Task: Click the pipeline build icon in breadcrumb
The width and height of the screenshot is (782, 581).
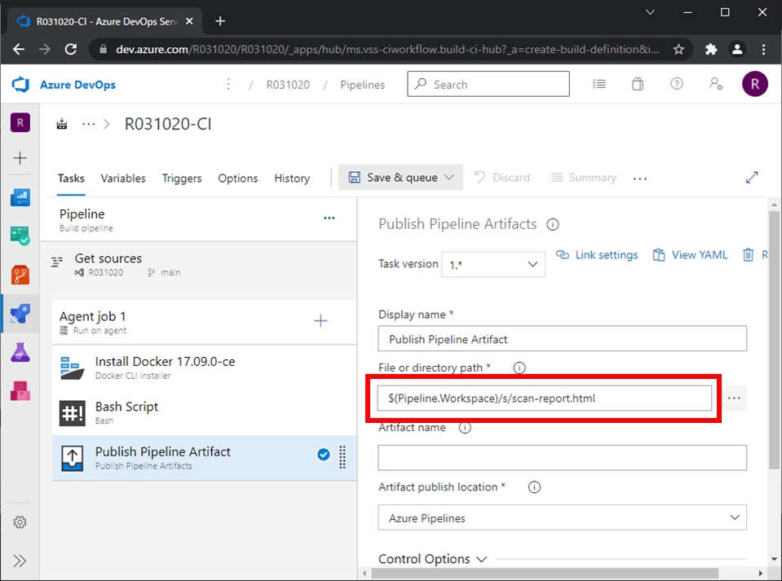Action: tap(62, 124)
